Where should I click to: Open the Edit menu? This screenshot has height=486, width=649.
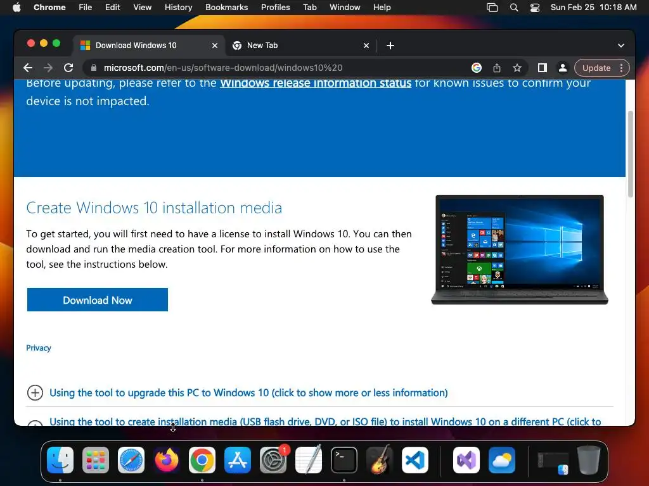click(x=113, y=8)
